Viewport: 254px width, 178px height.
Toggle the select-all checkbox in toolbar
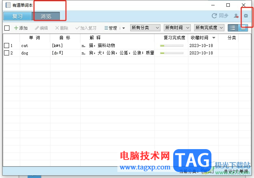click(x=7, y=28)
